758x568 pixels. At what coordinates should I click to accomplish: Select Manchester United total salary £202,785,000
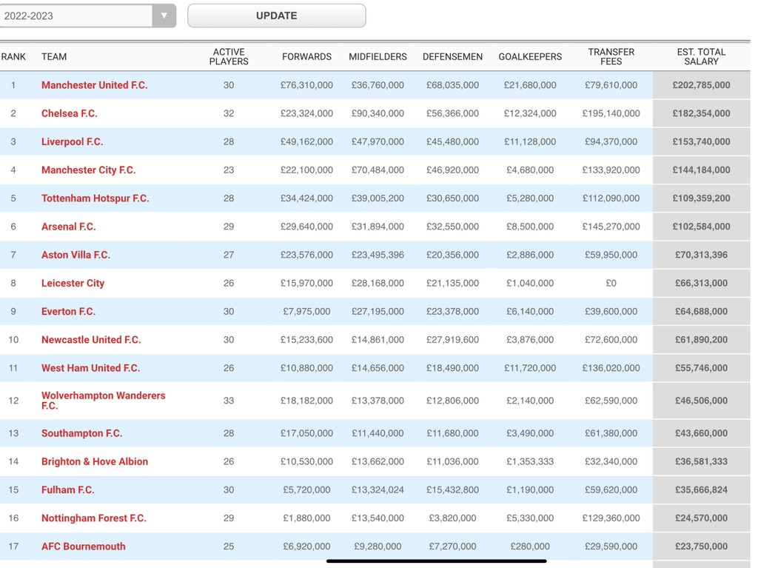701,85
